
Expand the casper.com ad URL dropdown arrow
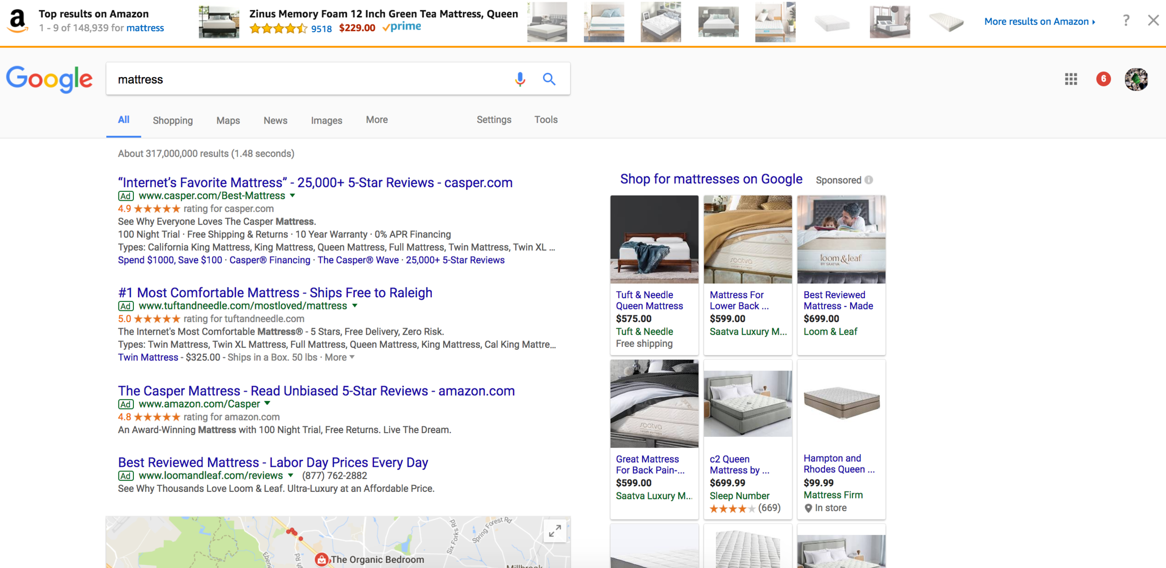[292, 196]
